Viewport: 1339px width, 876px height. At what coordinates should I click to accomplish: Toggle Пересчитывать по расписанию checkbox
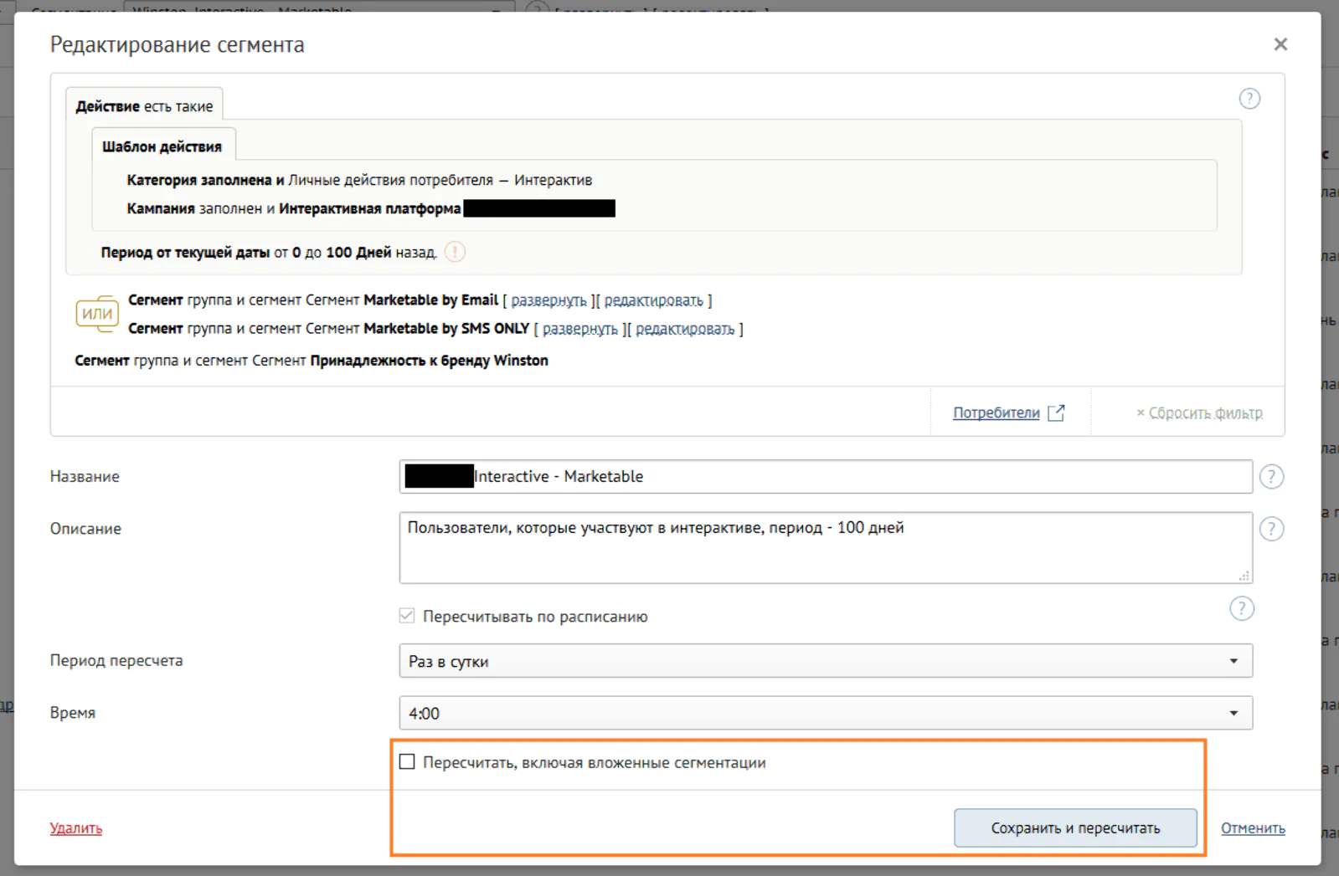[x=408, y=617]
